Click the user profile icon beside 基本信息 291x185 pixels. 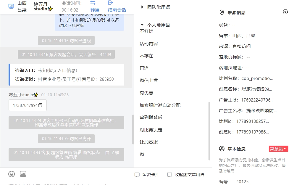pos(222,149)
